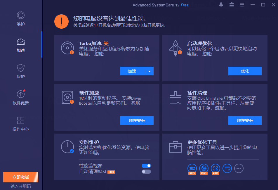The image size is (278, 190).
Task: Open the grid apps PRO tool icon
Action: click(216, 169)
